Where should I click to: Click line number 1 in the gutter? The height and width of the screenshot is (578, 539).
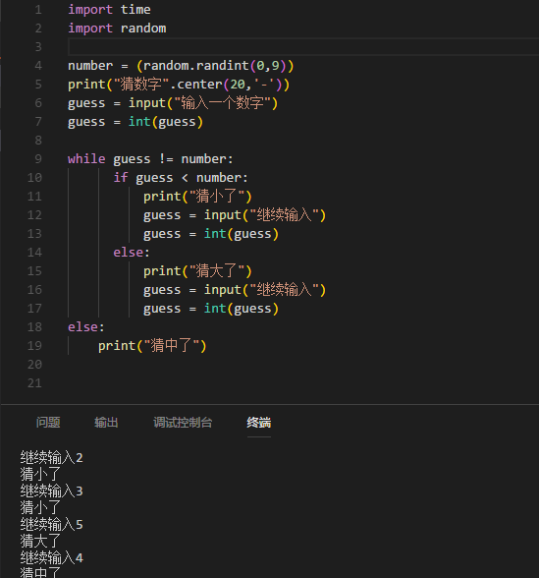tap(38, 10)
